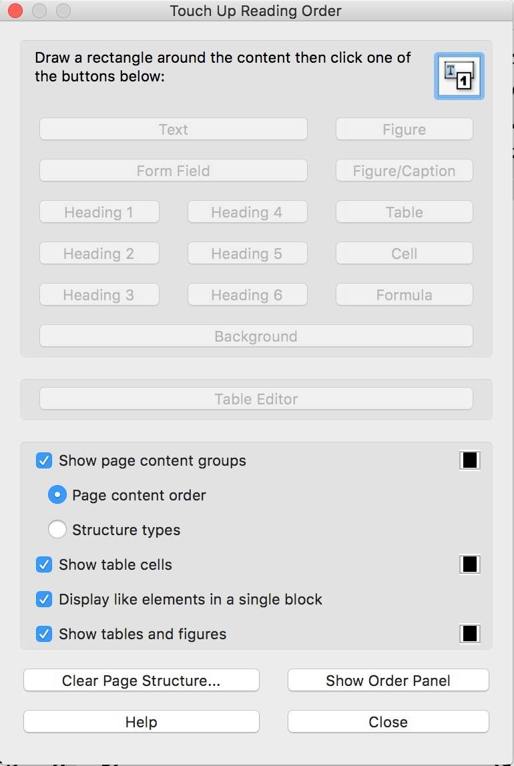514x766 pixels.
Task: Click the Close button at the bottom
Action: (388, 722)
